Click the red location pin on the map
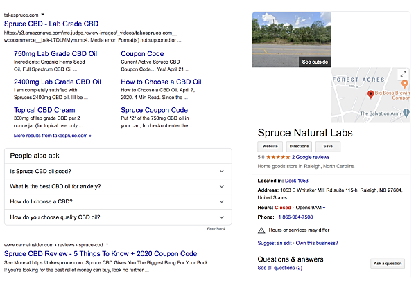 [371, 94]
